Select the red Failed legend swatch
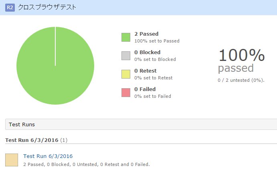Screen dimensions: 277x174 point(126,92)
